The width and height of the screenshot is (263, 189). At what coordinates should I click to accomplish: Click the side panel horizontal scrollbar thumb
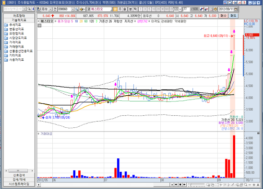pos(18,171)
